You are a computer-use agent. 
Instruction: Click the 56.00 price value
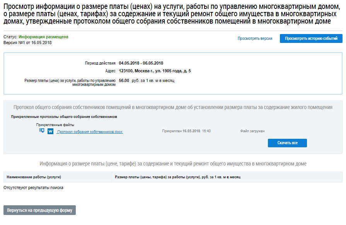124,80
